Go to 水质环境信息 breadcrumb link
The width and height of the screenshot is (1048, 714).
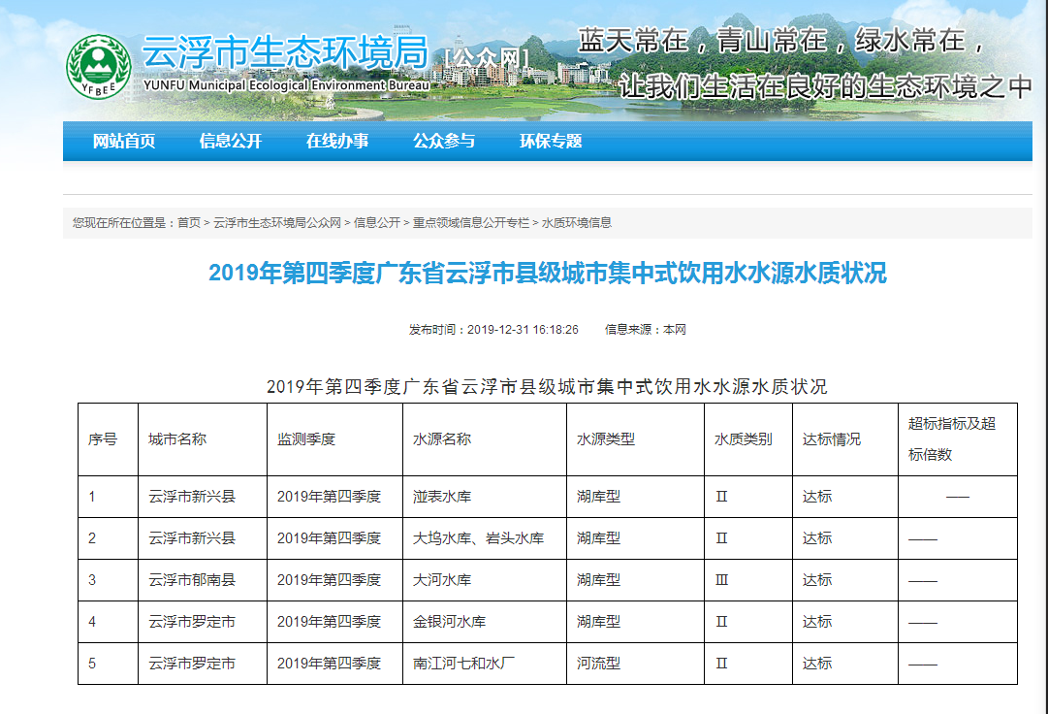coord(577,223)
